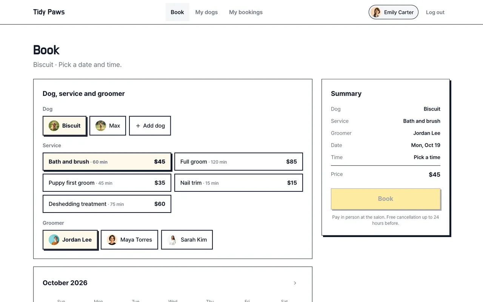Click Max's dog photo avatar
The width and height of the screenshot is (483, 302).
[101, 126]
